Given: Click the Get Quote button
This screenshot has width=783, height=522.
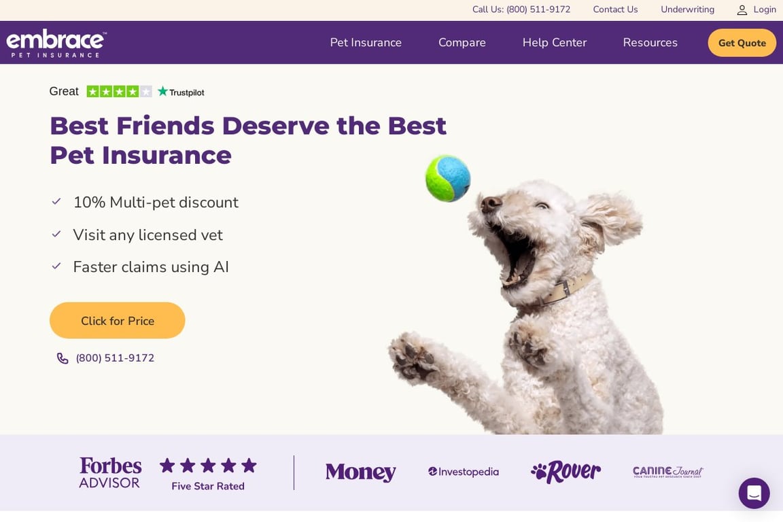Looking at the screenshot, I should [x=742, y=42].
